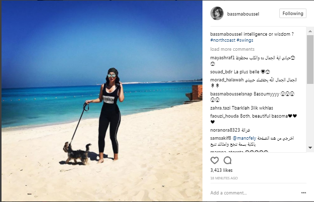314x202 pixels.
Task: Like the post with heart icon
Action: (x=215, y=160)
